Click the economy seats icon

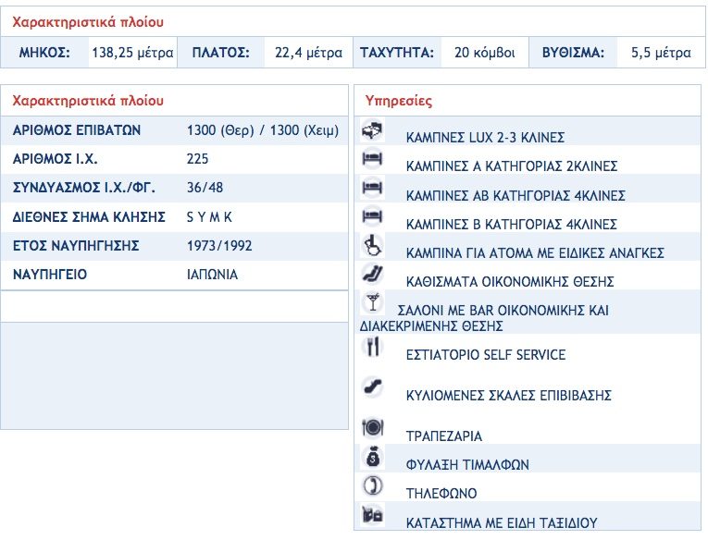(373, 275)
